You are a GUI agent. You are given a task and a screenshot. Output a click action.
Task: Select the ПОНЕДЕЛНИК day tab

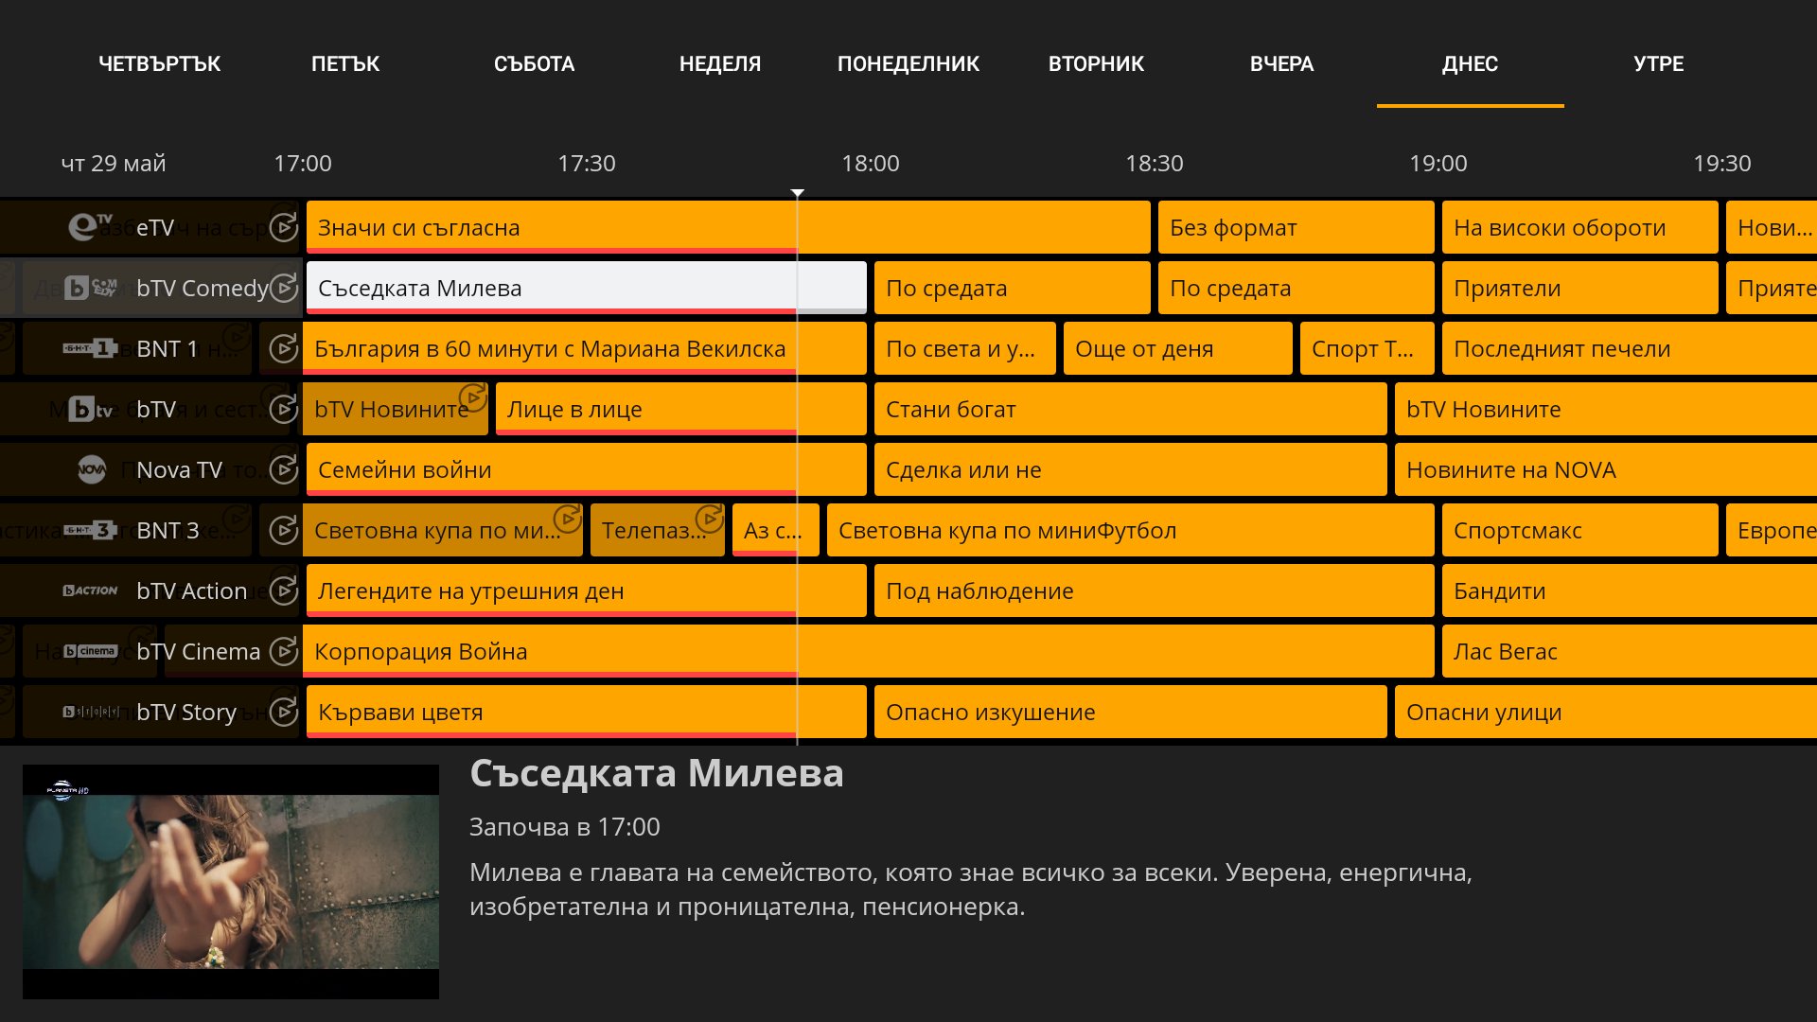(908, 64)
